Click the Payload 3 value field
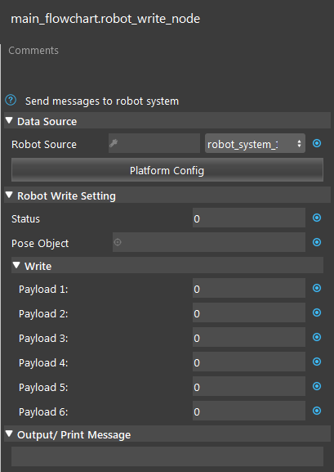Screen dimensions: 334x472 pyautogui.click(x=249, y=337)
